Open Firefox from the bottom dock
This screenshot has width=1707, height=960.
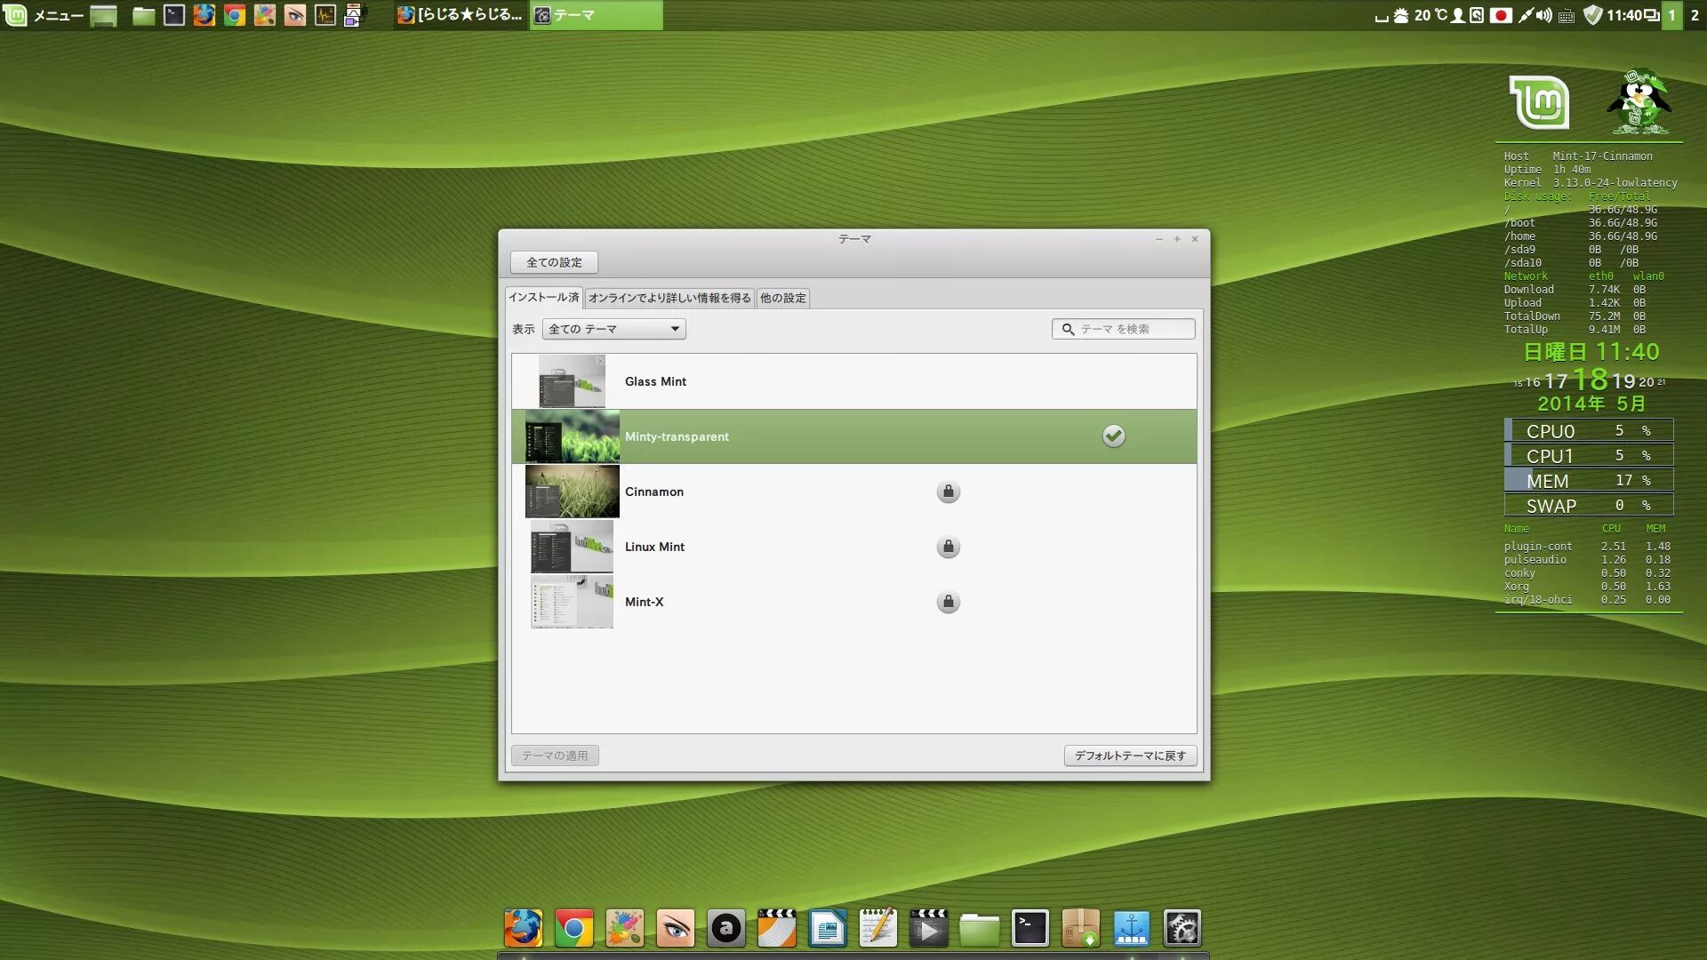coord(523,929)
